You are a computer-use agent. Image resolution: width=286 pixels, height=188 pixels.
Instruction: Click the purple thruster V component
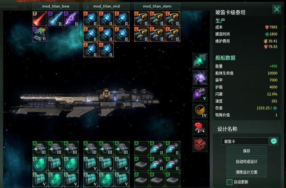200,94
